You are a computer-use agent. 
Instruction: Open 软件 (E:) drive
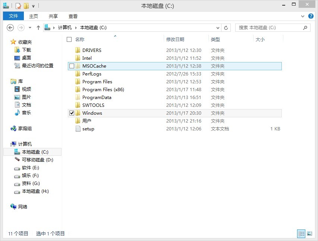(31, 168)
